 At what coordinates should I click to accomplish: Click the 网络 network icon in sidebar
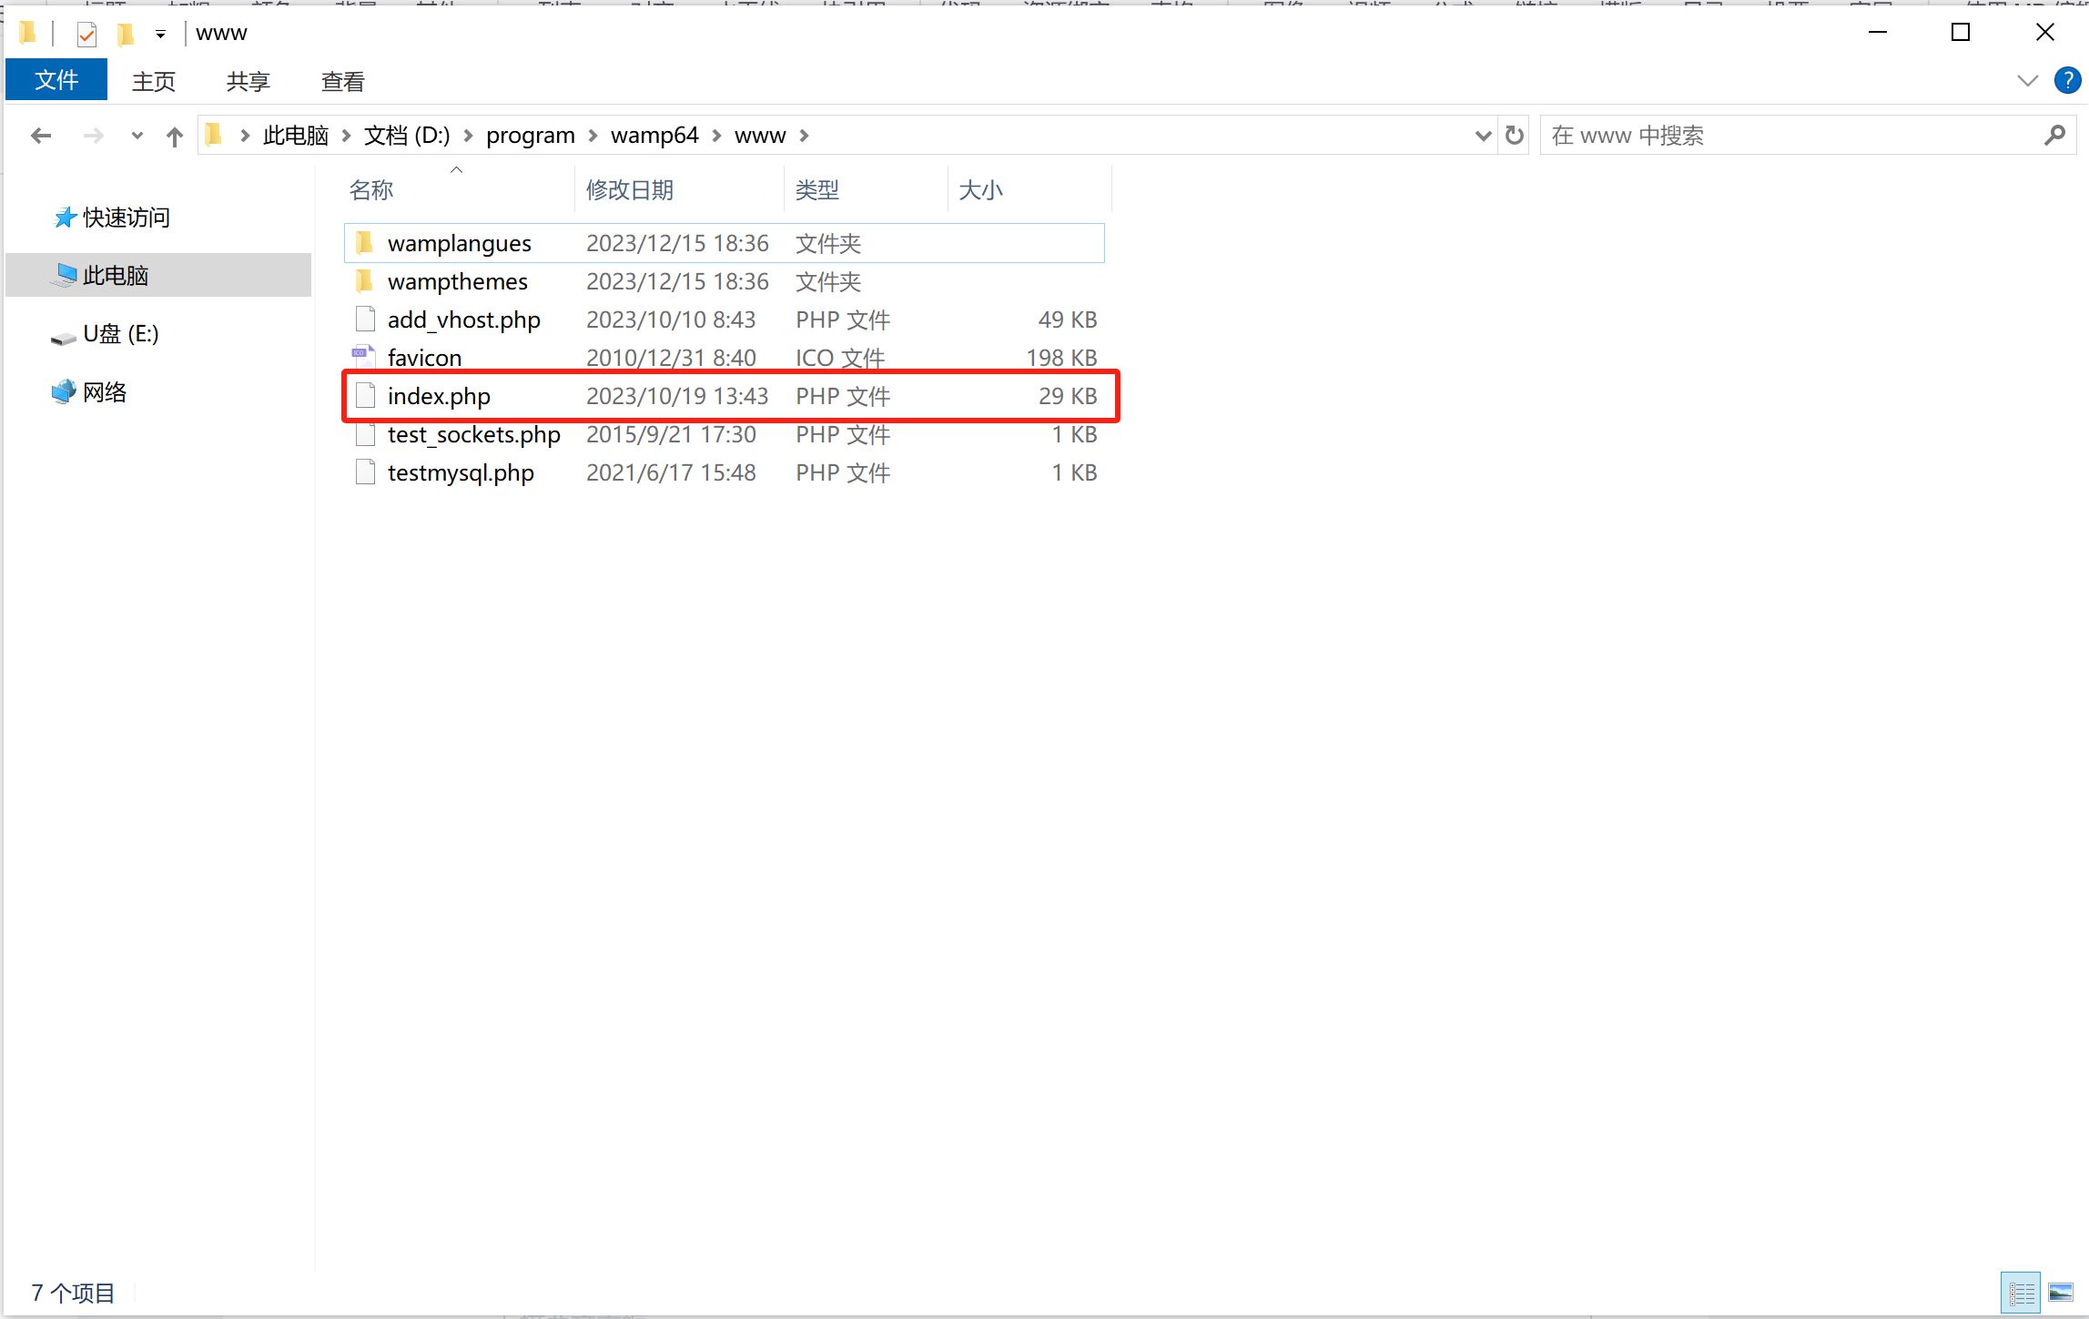coord(64,392)
